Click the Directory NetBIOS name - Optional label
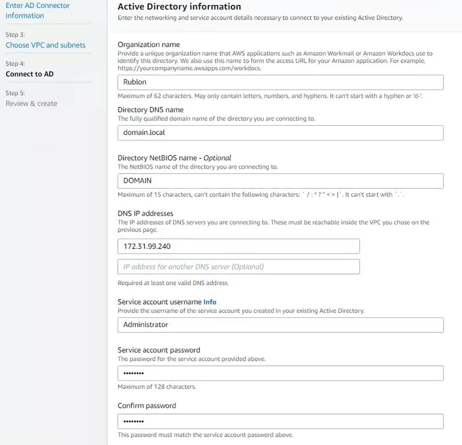The width and height of the screenshot is (462, 445). click(174, 158)
